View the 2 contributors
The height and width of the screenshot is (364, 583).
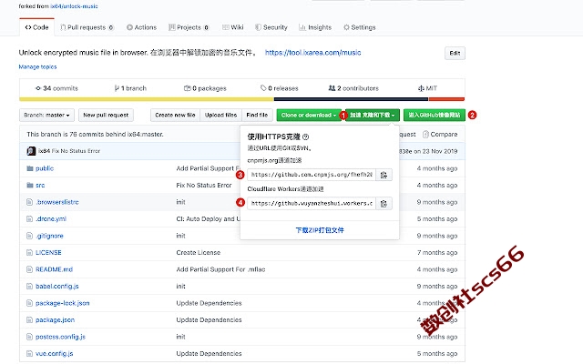pos(353,88)
